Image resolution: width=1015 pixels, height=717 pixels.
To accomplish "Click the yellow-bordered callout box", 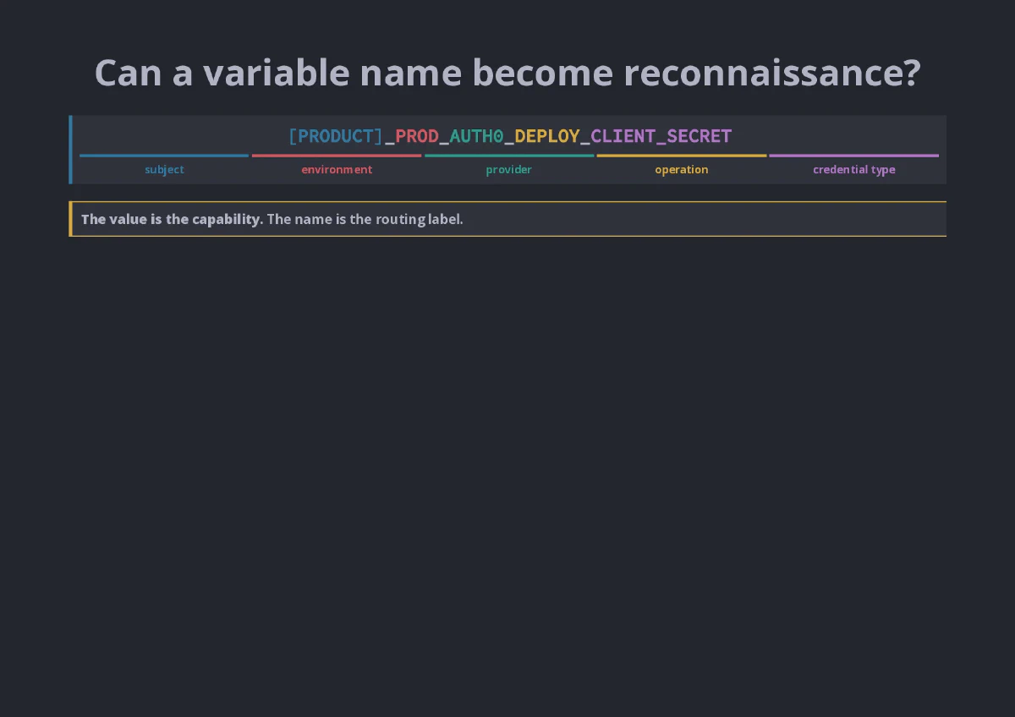I will point(507,219).
